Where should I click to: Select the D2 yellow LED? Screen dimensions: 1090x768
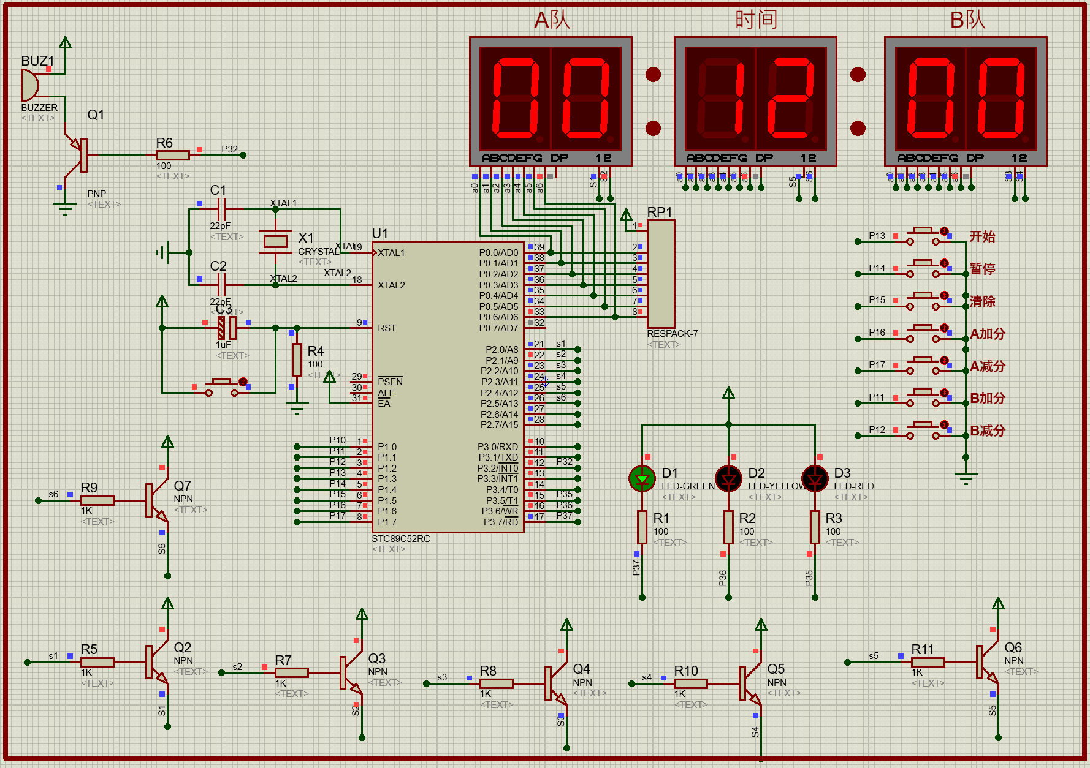coord(728,478)
